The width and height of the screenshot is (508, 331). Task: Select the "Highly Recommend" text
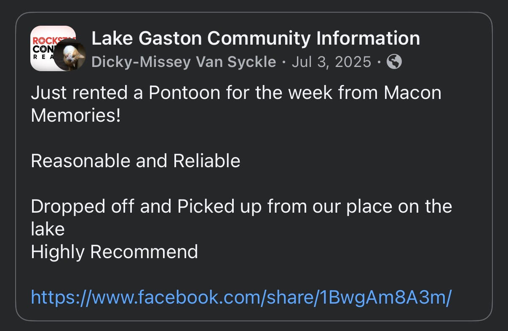(115, 252)
